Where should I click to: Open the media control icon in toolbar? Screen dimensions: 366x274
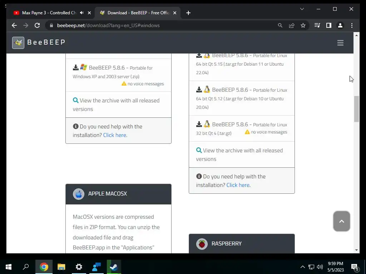coord(317,25)
